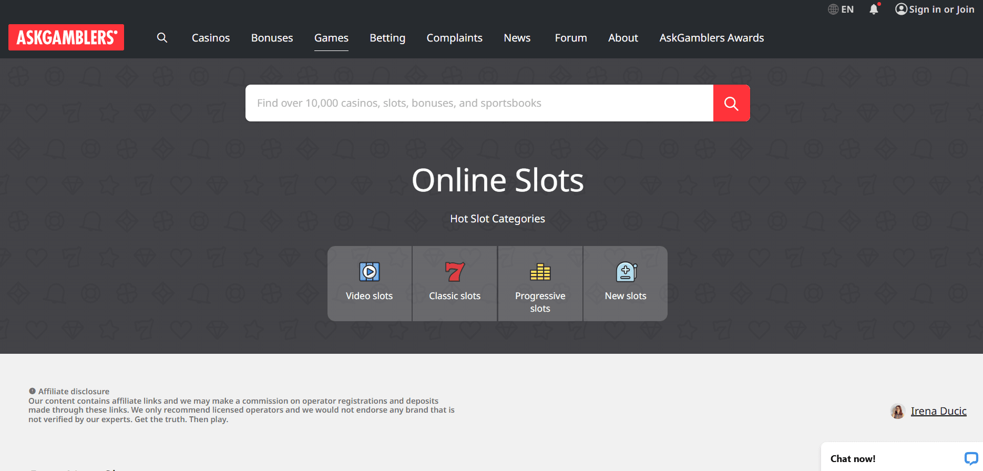Click the red seven Classic slots icon
983x471 pixels.
tap(455, 272)
